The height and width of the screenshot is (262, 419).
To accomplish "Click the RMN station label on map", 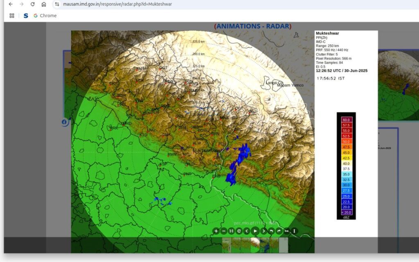I will (x=172, y=154).
